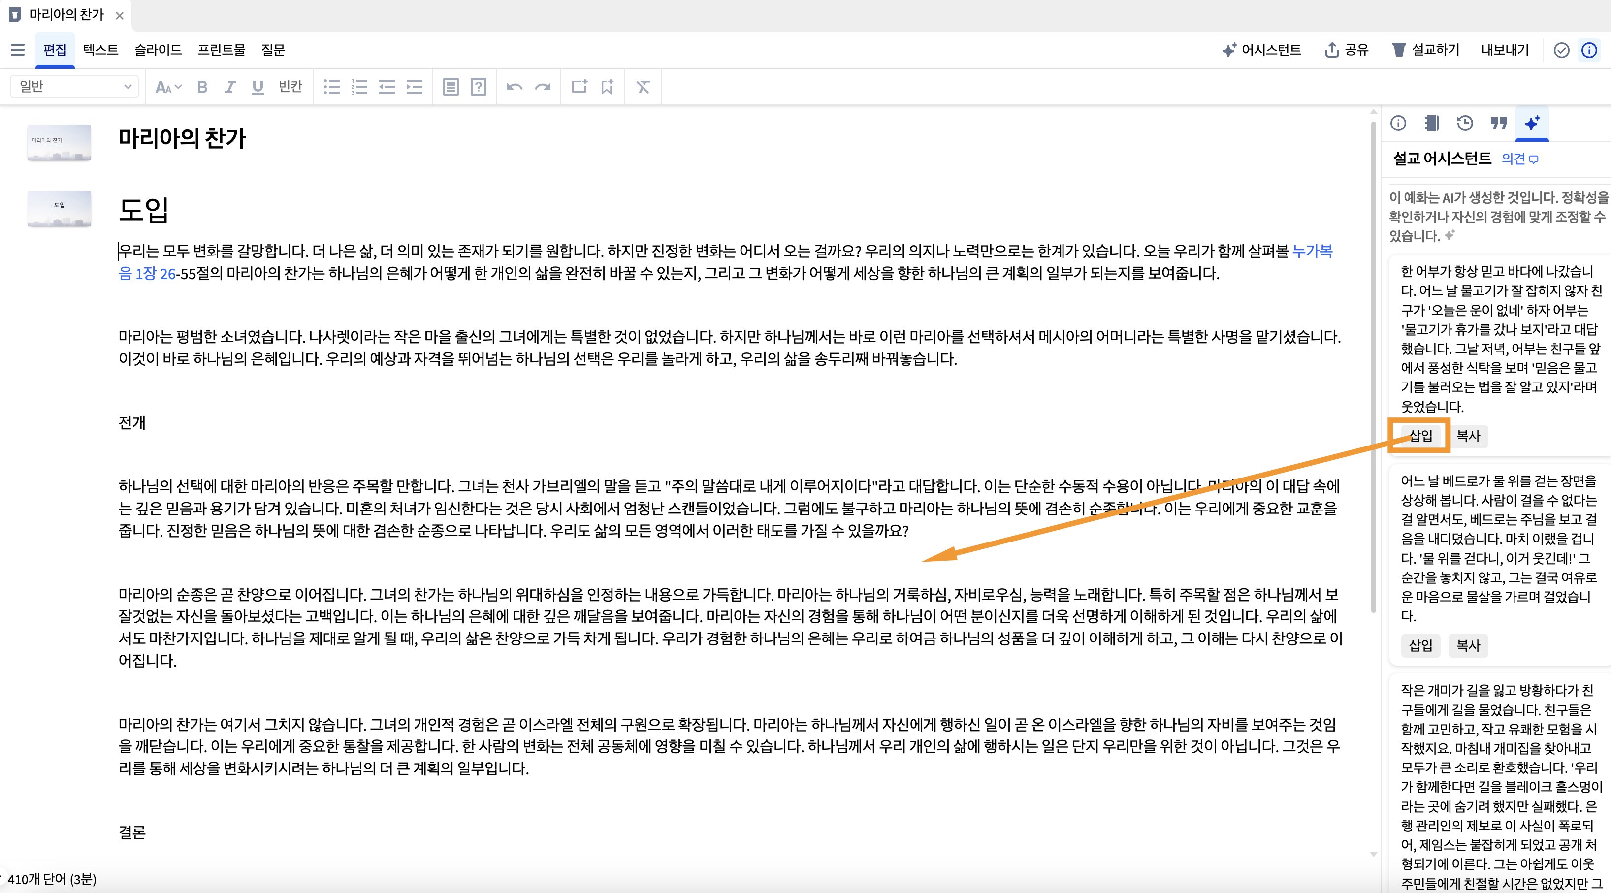Open the checkmark status icon
Viewport: 1611px width, 893px height.
(x=1562, y=50)
